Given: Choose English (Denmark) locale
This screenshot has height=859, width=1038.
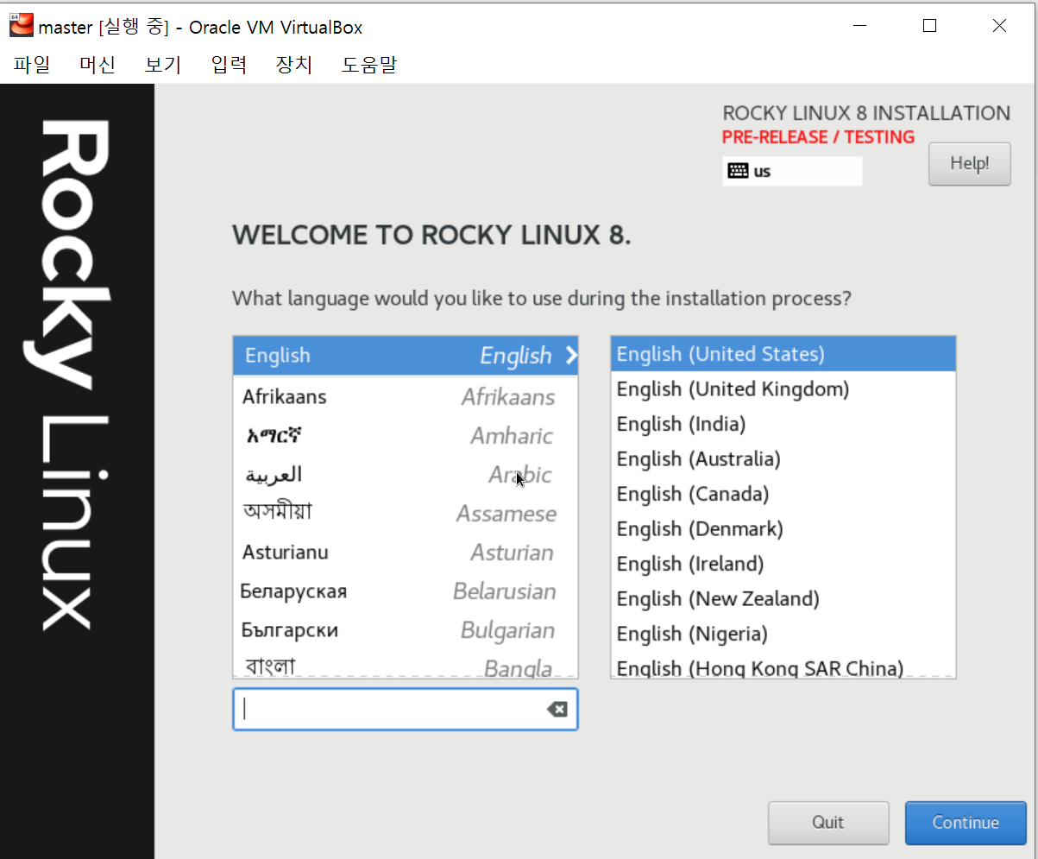Looking at the screenshot, I should [x=783, y=528].
